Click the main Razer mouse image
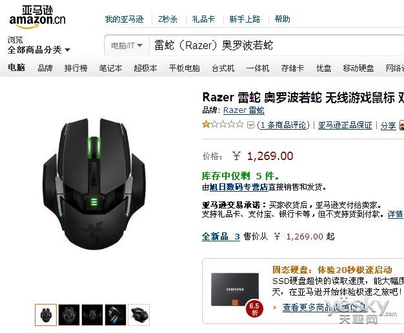 [94, 183]
